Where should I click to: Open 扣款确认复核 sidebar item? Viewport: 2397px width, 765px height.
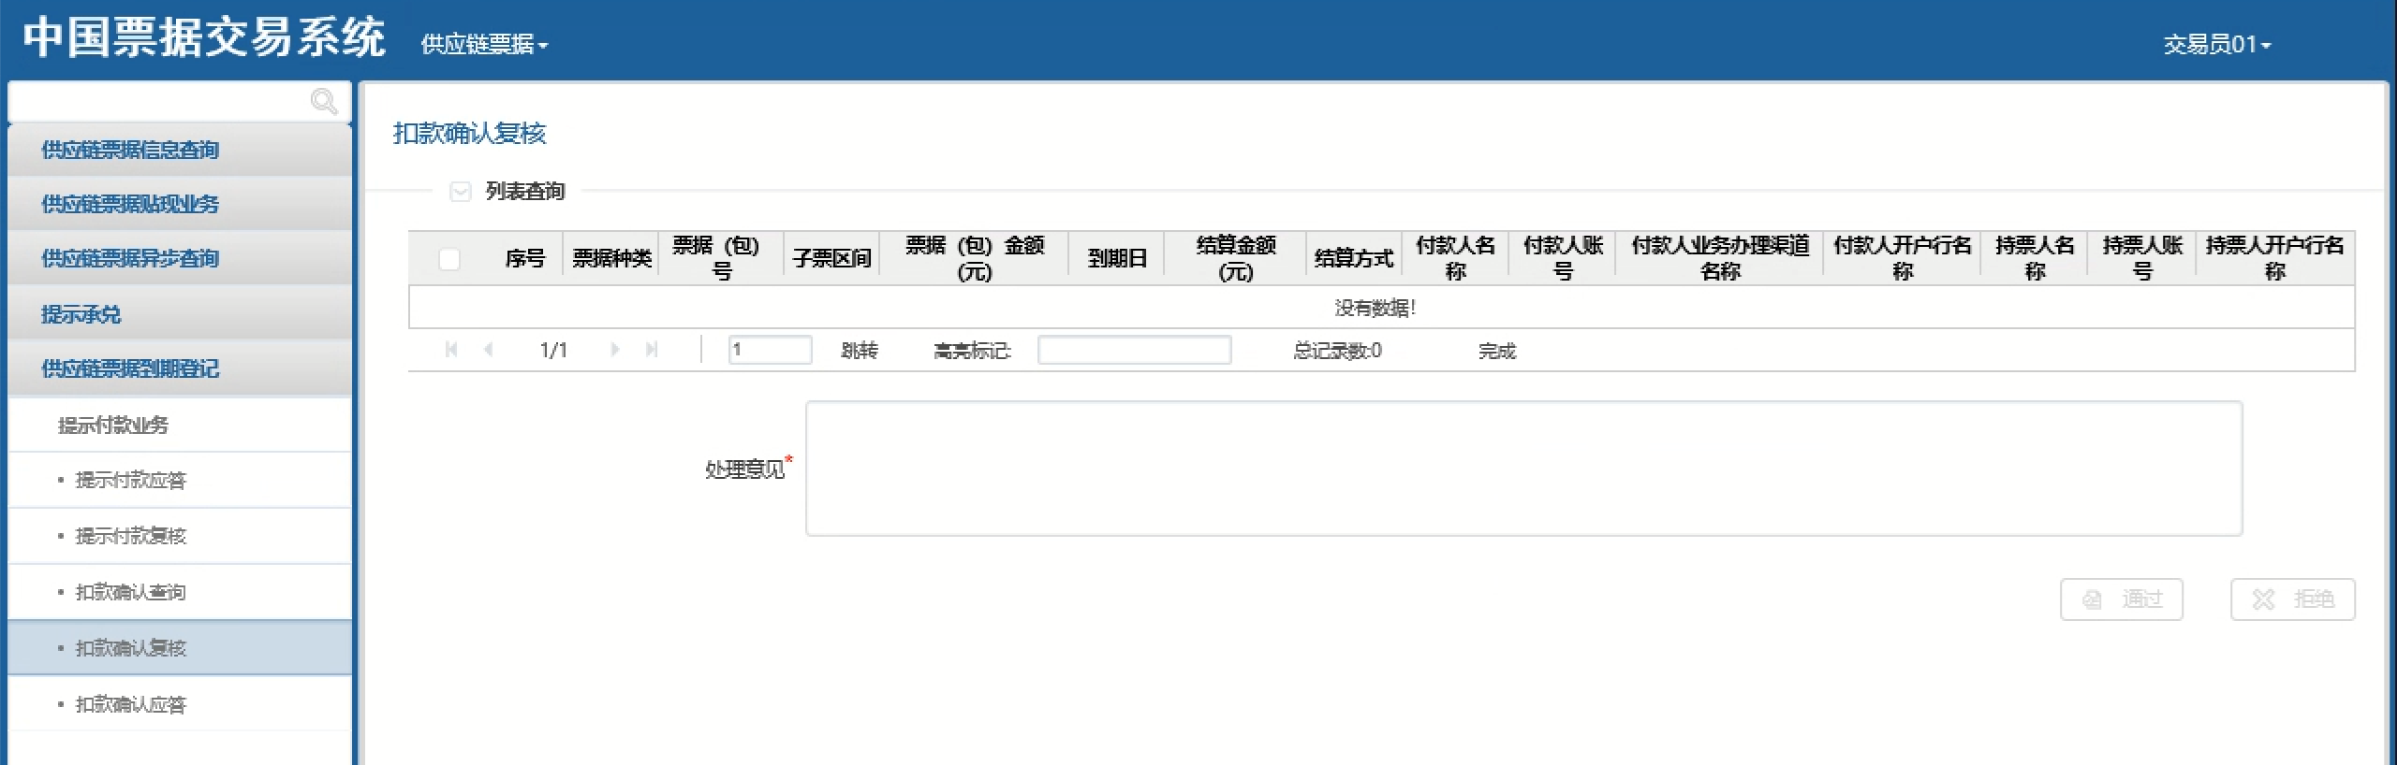tap(180, 647)
